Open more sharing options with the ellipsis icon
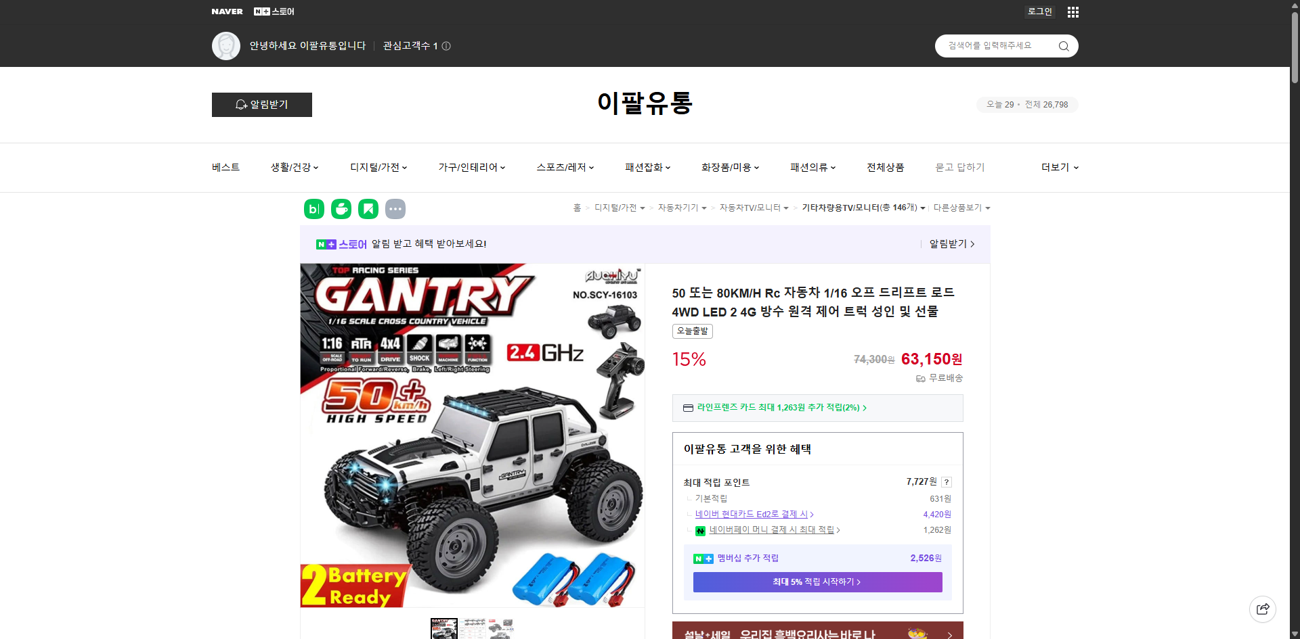 [395, 209]
